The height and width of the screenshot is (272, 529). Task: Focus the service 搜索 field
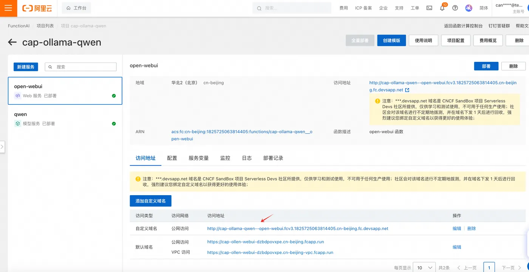click(x=80, y=67)
